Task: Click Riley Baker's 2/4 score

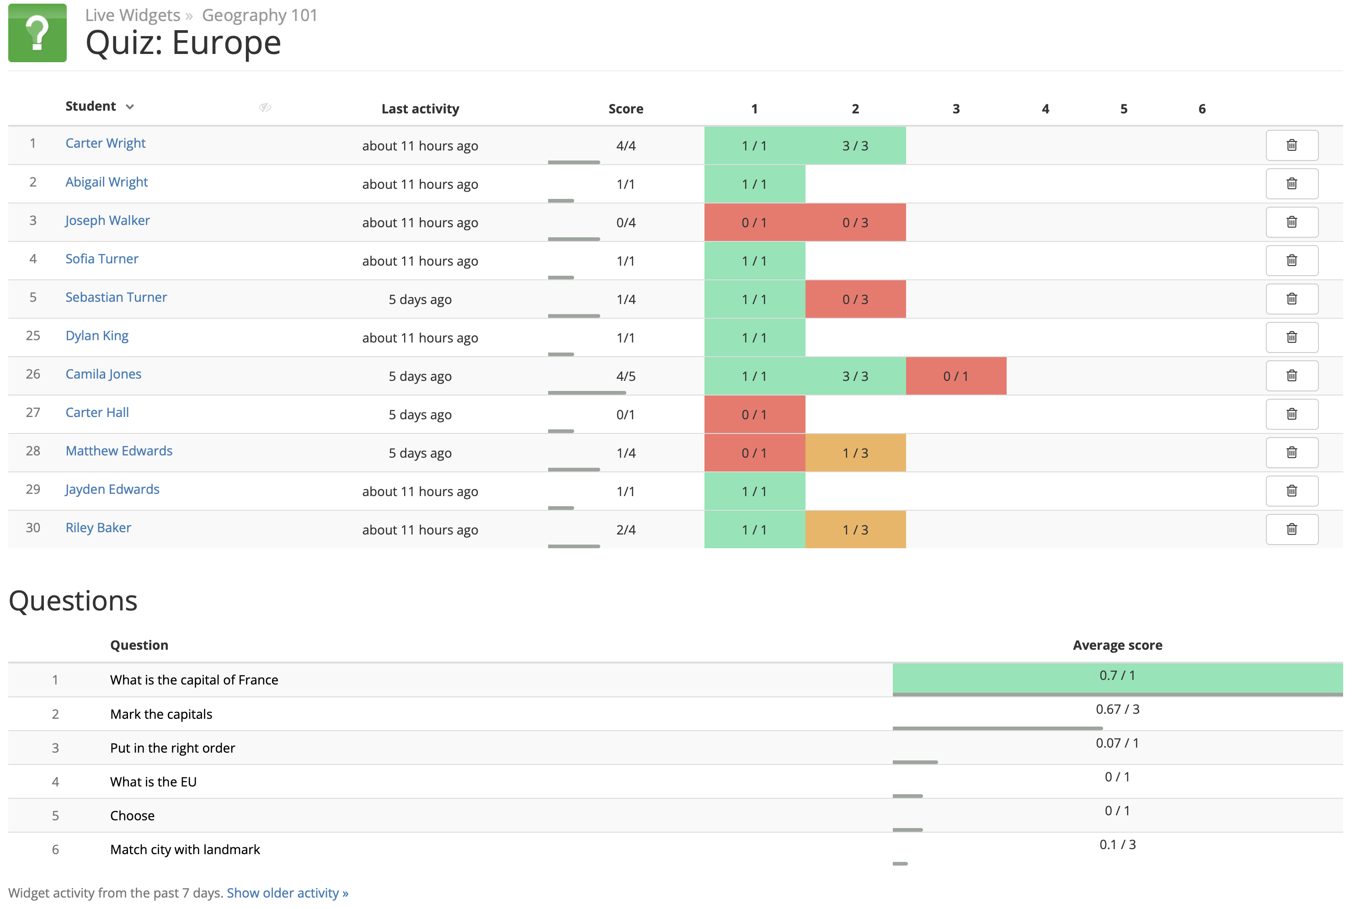Action: pos(626,530)
